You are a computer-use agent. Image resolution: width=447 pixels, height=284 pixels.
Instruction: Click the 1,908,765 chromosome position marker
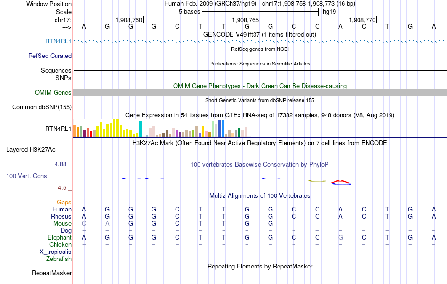[x=246, y=20]
